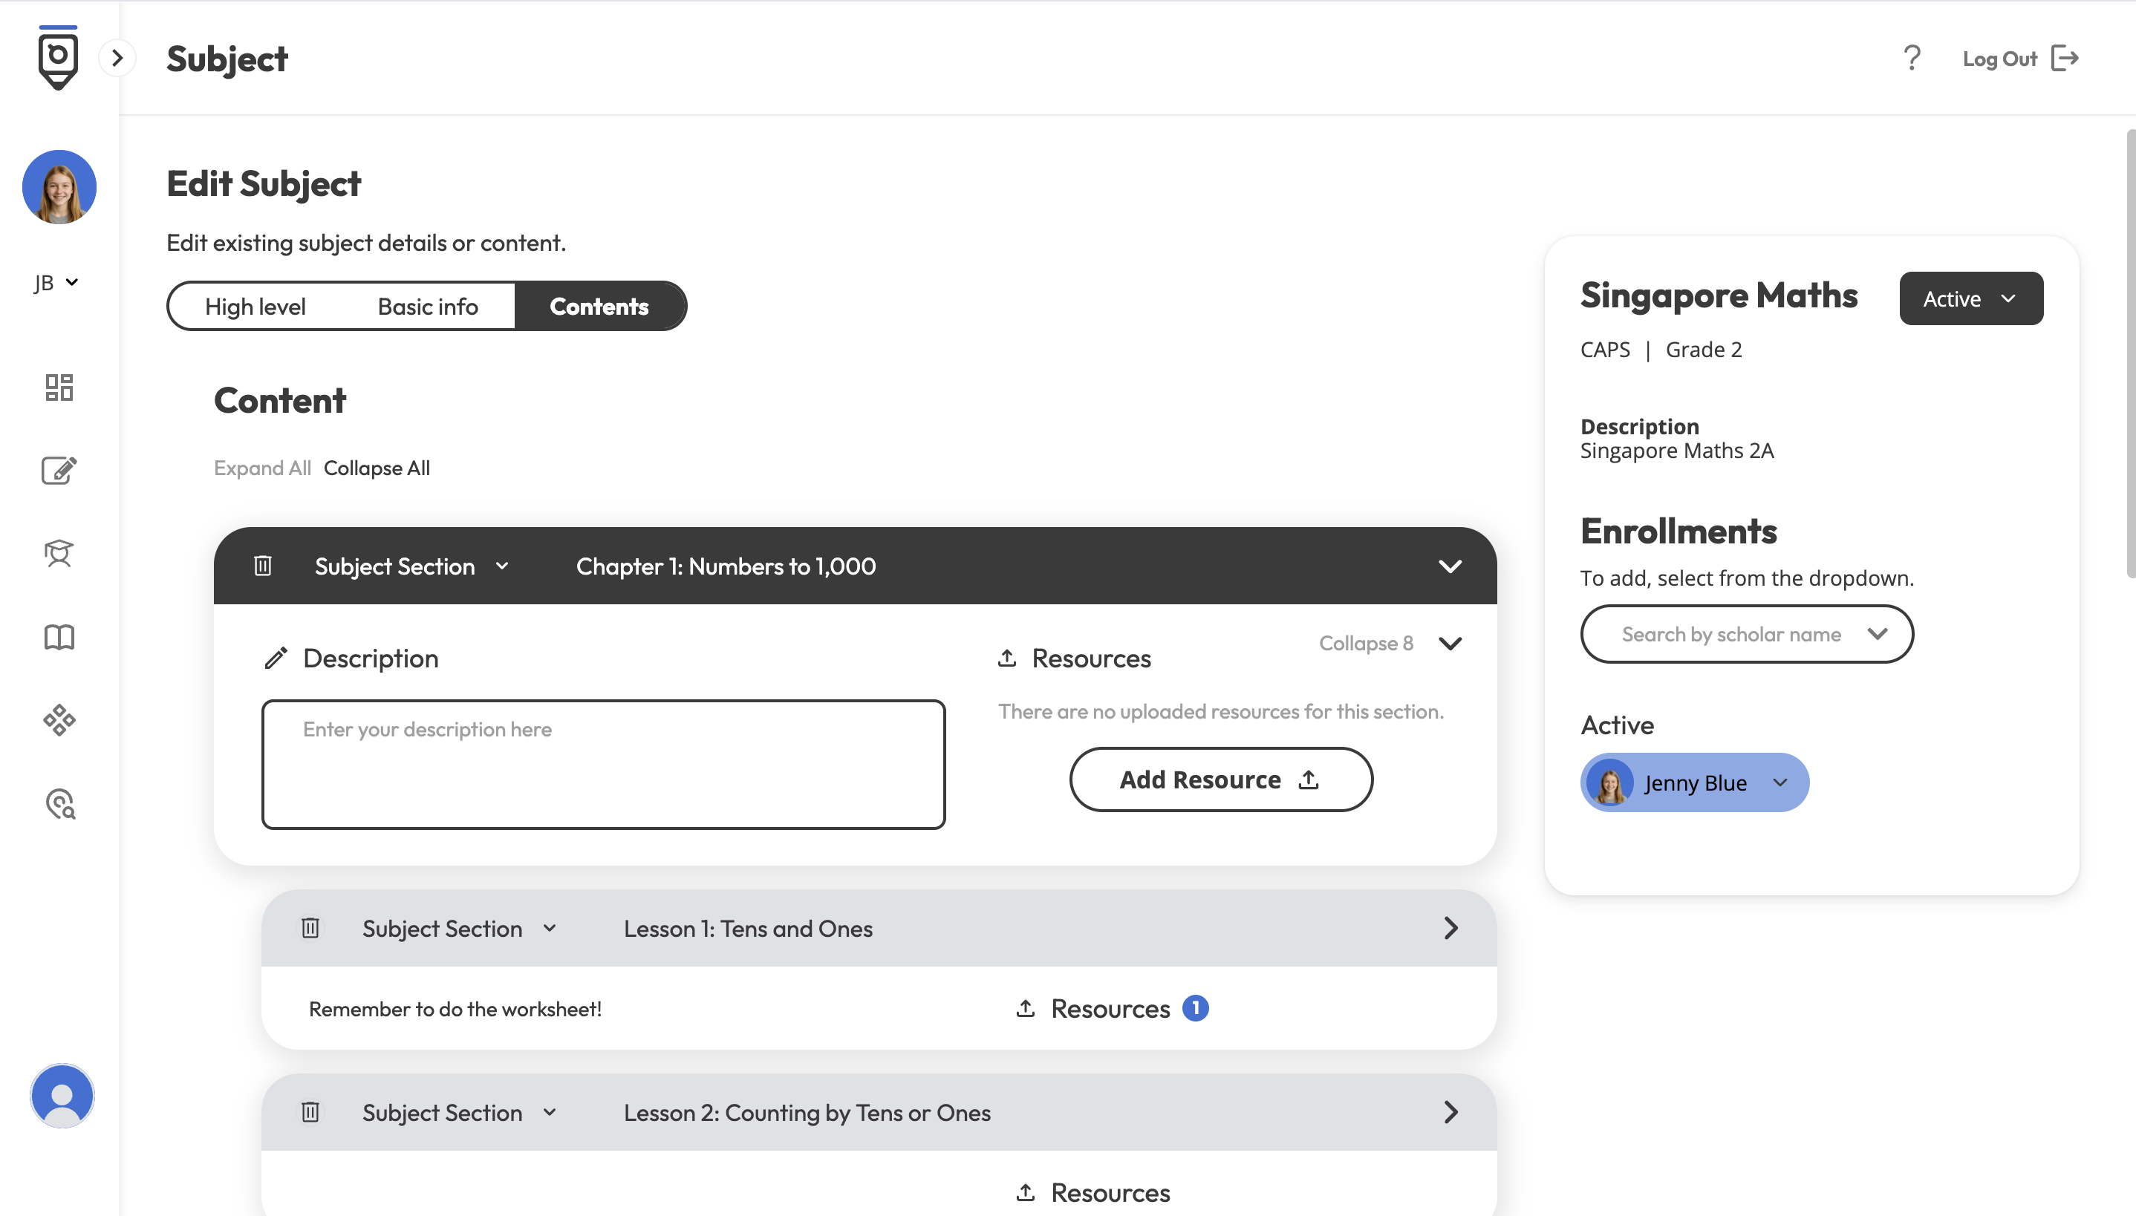2136x1216 pixels.
Task: Click the blue user avatar at sidebar bottom
Action: pos(62,1095)
